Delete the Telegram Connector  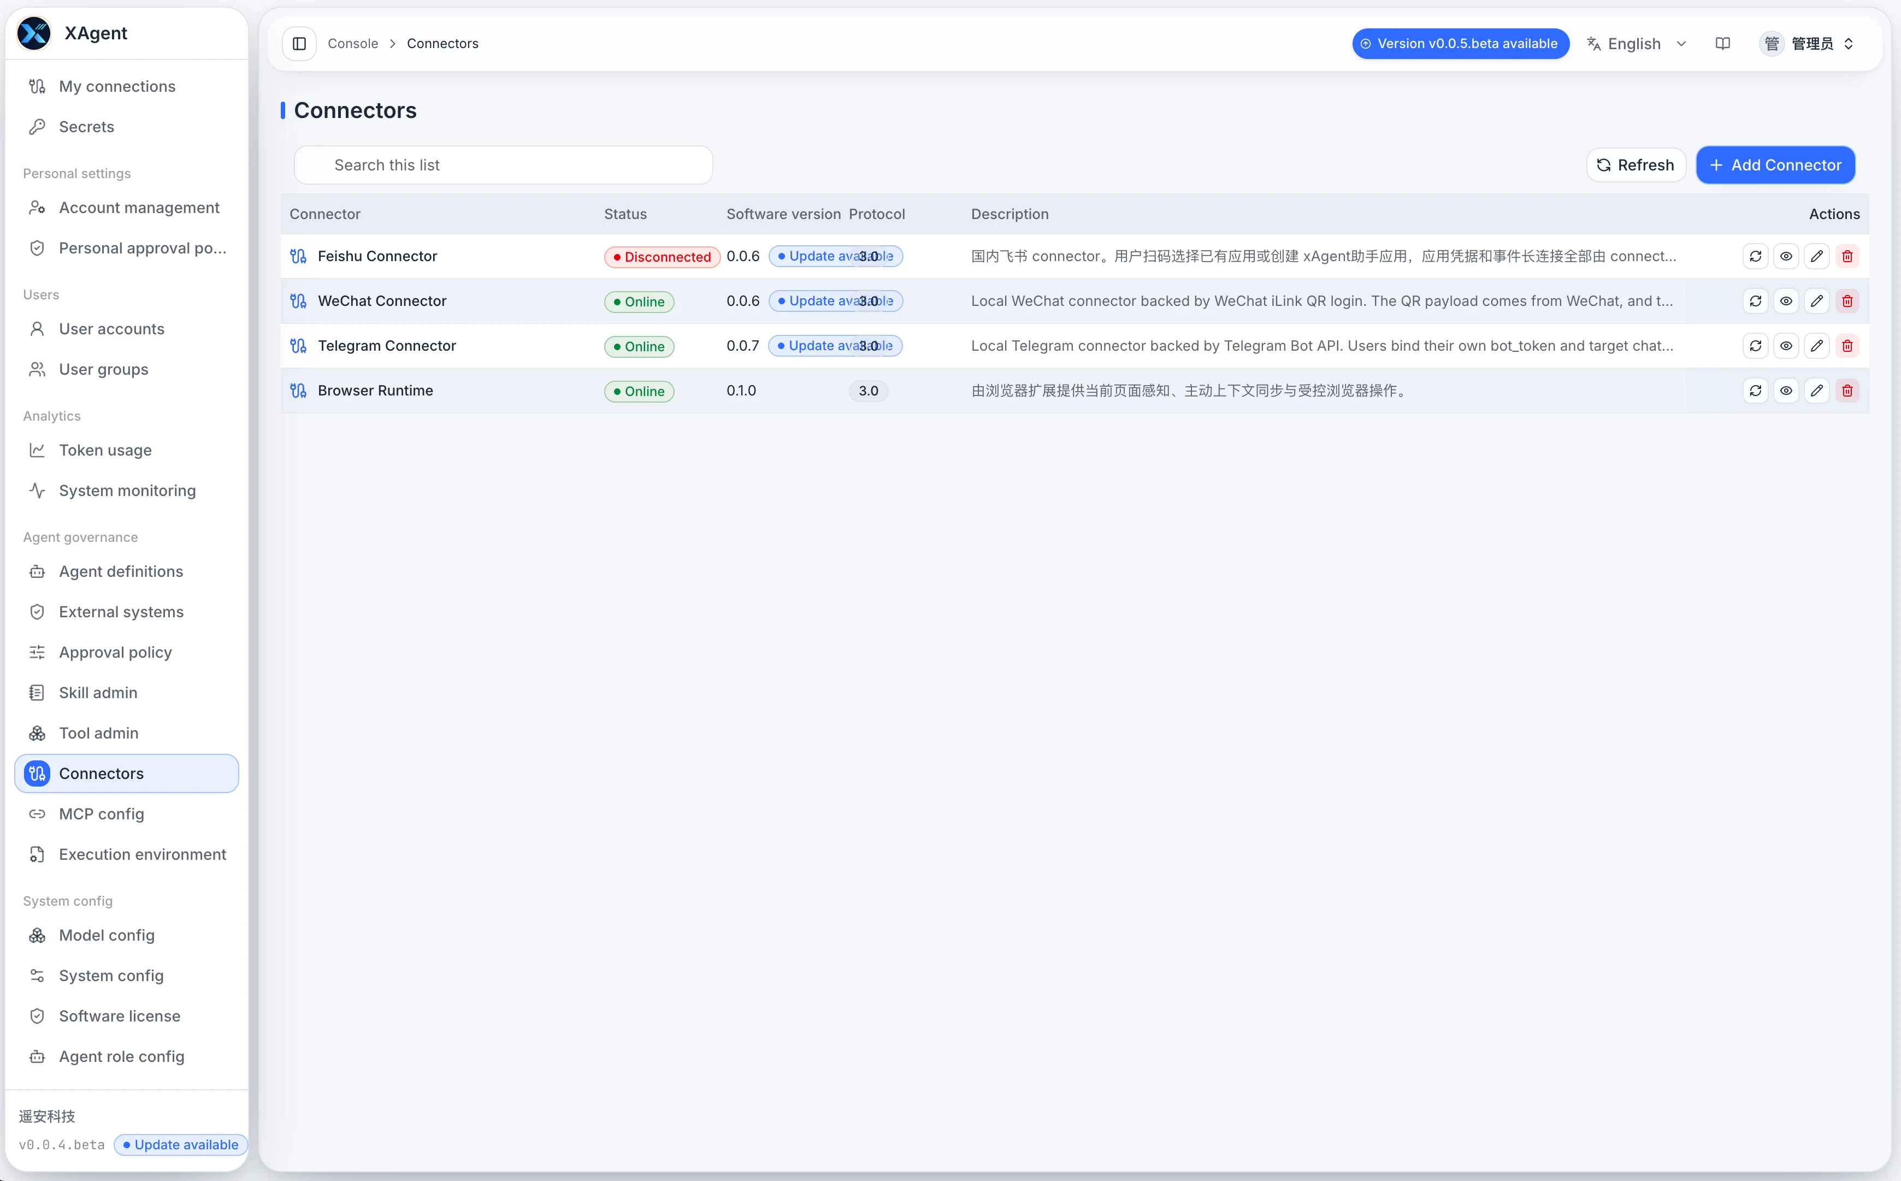click(1847, 345)
